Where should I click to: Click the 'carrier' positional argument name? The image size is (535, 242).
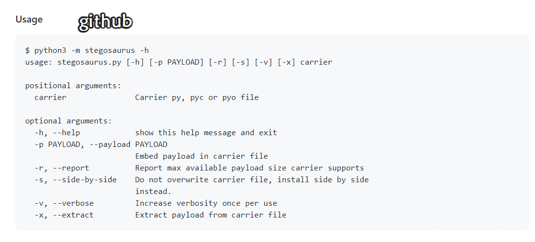pos(50,97)
